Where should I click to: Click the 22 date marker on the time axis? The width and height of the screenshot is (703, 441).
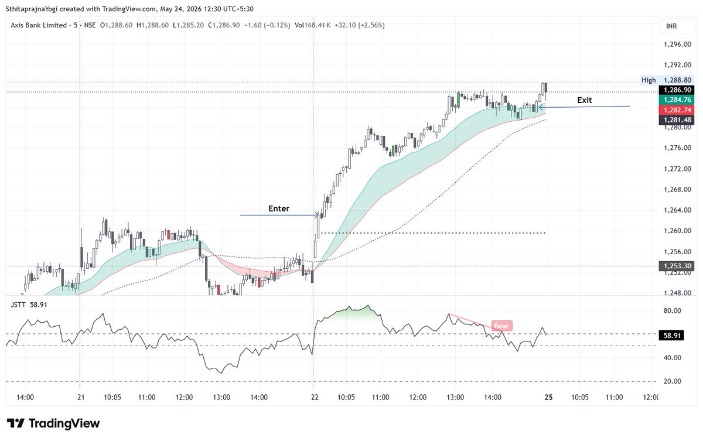tap(315, 397)
